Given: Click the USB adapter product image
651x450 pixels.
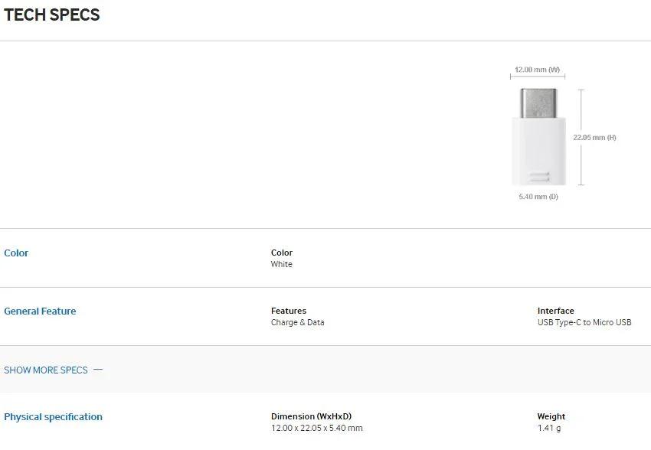Looking at the screenshot, I should coord(538,136).
